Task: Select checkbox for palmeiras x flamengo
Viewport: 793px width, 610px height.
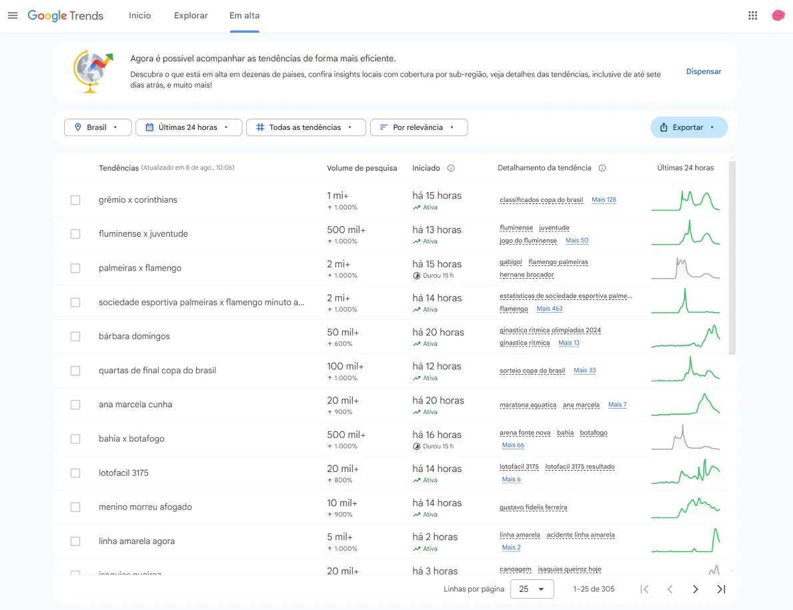Action: tap(75, 269)
